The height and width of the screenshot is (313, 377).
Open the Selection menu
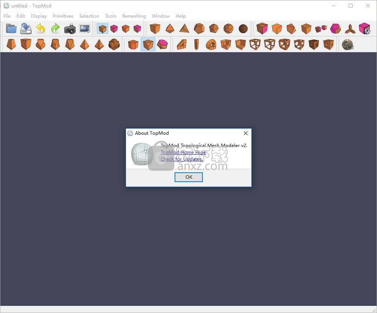click(x=89, y=16)
